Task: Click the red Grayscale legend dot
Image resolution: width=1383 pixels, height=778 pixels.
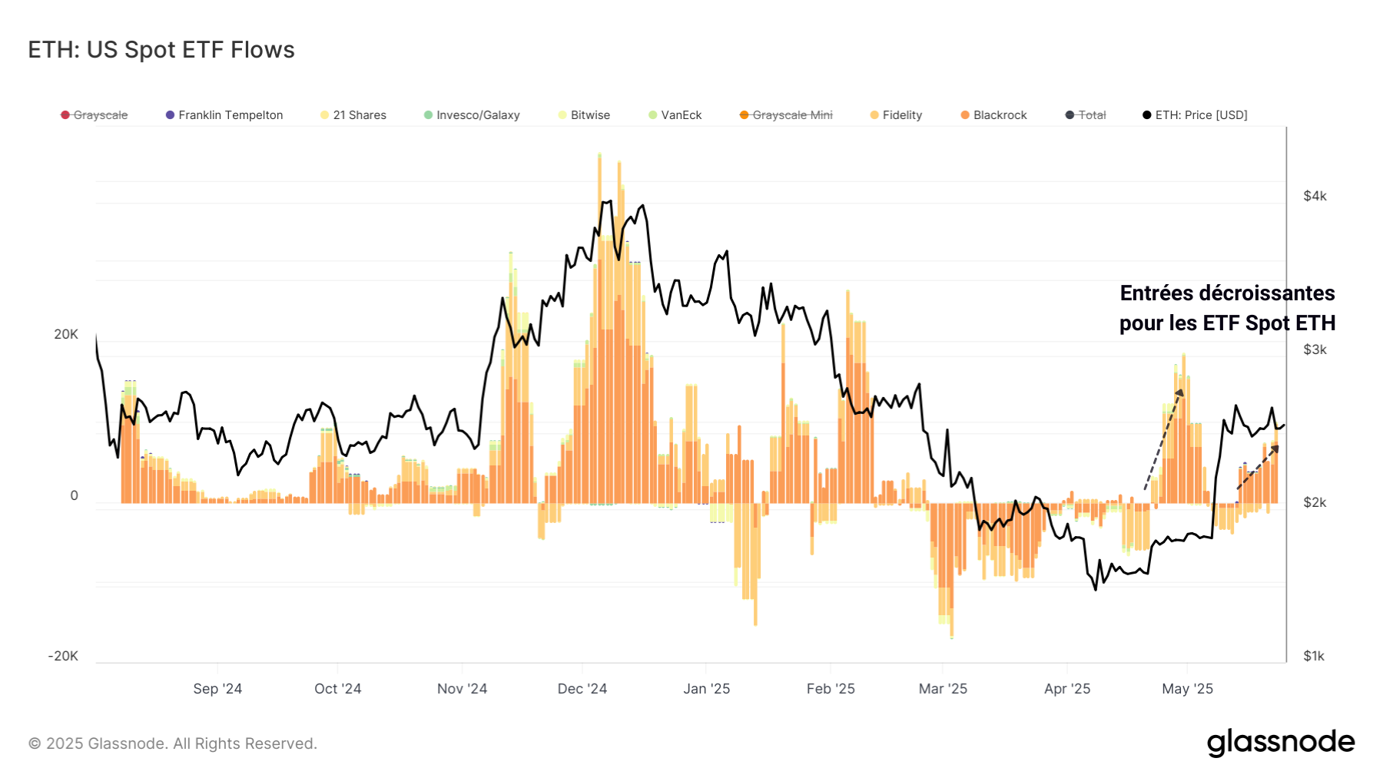Action: 65,115
